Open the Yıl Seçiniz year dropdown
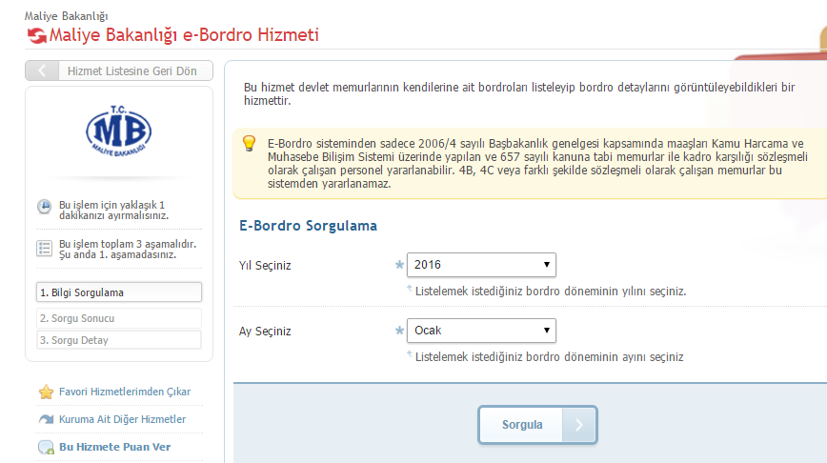The image size is (827, 463). point(481,265)
